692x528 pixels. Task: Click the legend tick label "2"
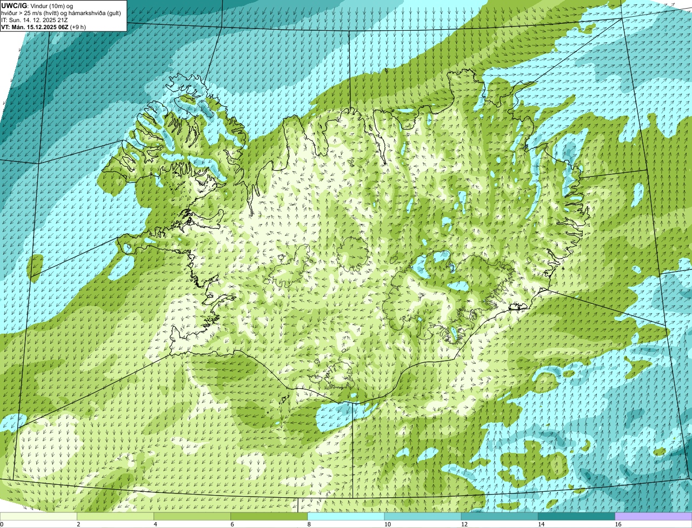point(78,524)
